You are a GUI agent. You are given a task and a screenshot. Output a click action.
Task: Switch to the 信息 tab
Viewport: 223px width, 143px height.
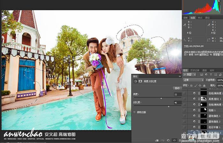pyautogui.click(x=193, y=18)
